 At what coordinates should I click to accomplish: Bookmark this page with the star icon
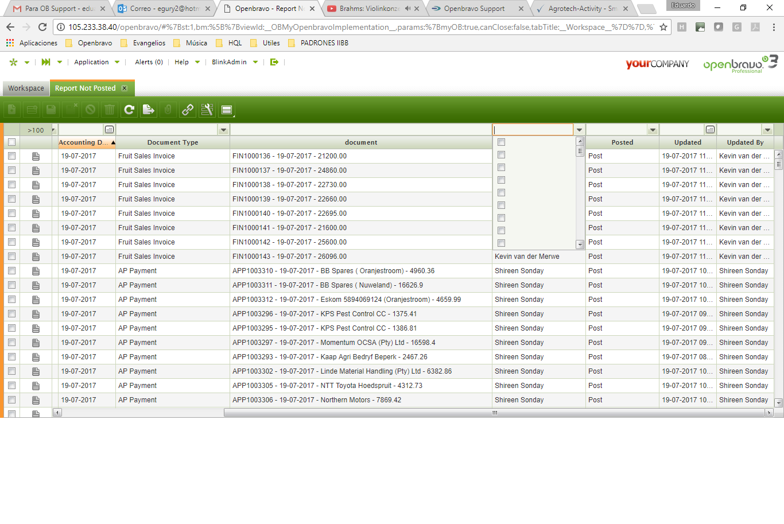(663, 27)
